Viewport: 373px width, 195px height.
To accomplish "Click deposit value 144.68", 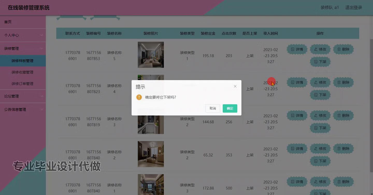I will tap(208, 122).
